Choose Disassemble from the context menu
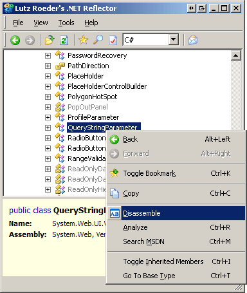Screen dimensions: 247x293 176,213
